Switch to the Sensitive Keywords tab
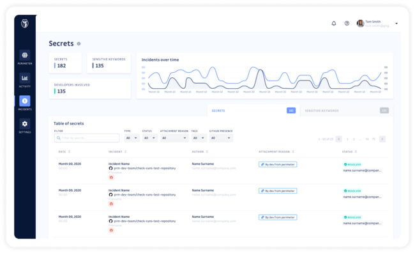Viewport: 415px width, 253px height. [x=347, y=111]
